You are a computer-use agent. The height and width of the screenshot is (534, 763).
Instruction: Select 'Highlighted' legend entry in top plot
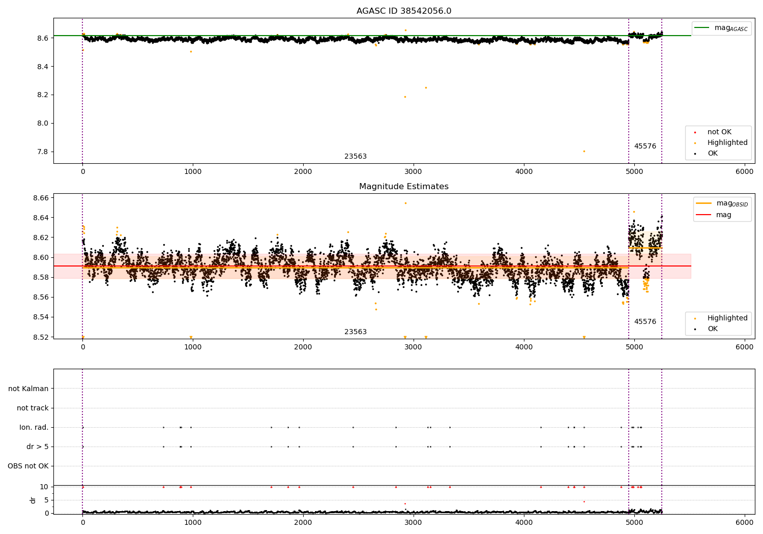click(727, 143)
